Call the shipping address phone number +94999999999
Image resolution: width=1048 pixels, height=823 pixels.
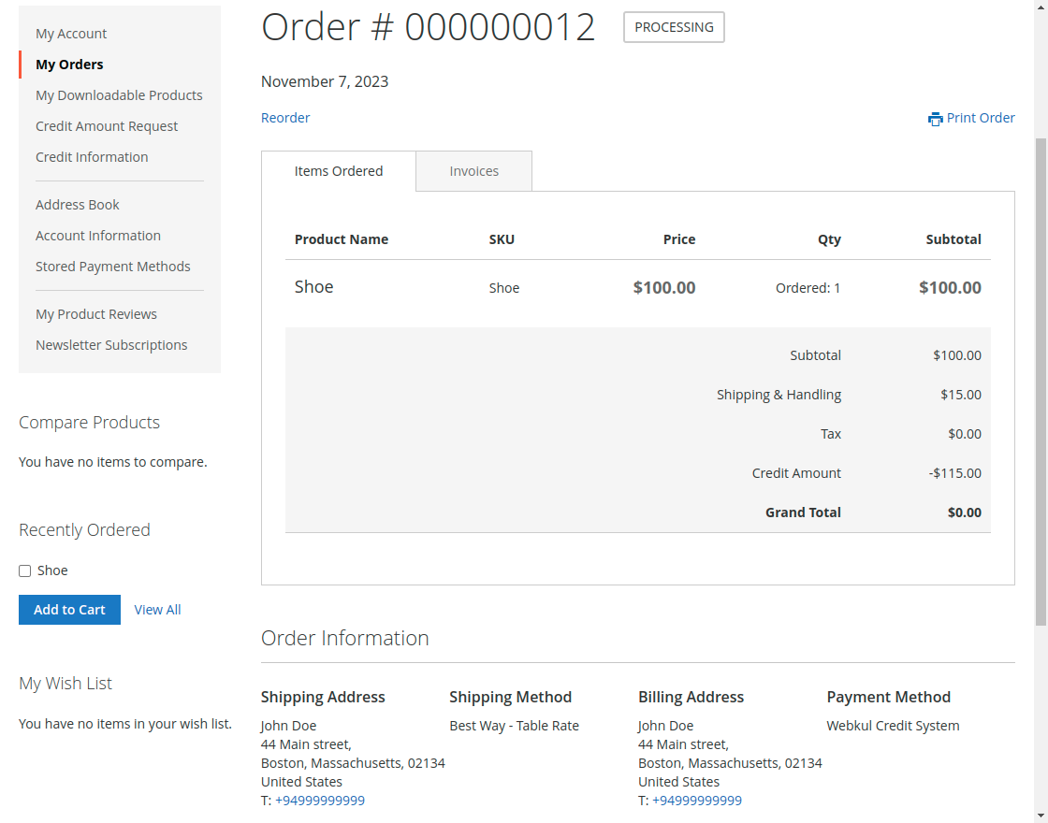[x=320, y=800]
